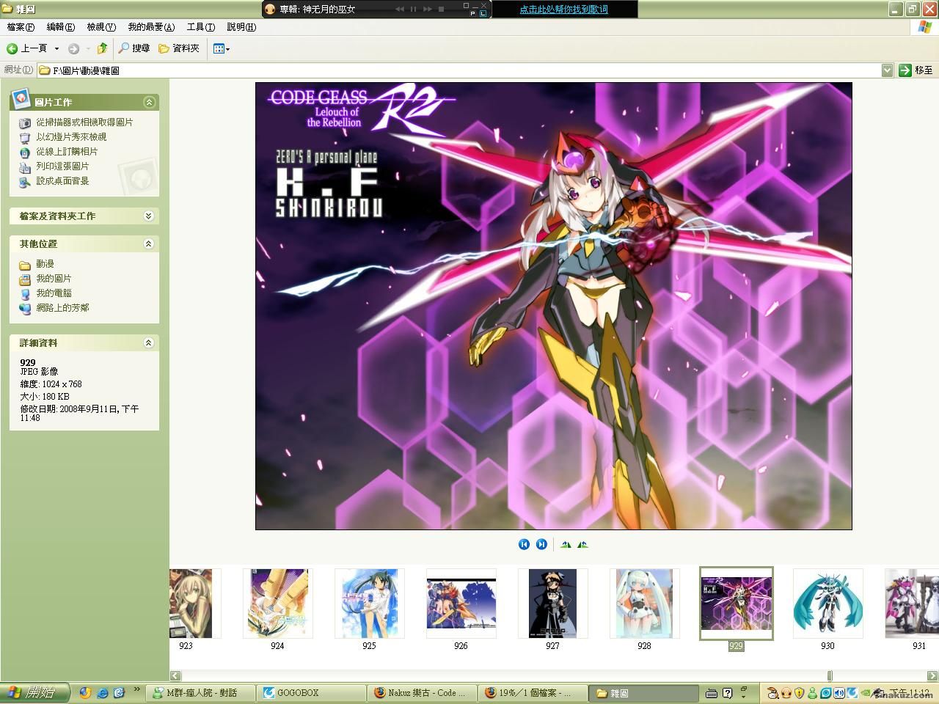Select thumbnail 926
Image resolution: width=939 pixels, height=704 pixels.
(x=461, y=604)
